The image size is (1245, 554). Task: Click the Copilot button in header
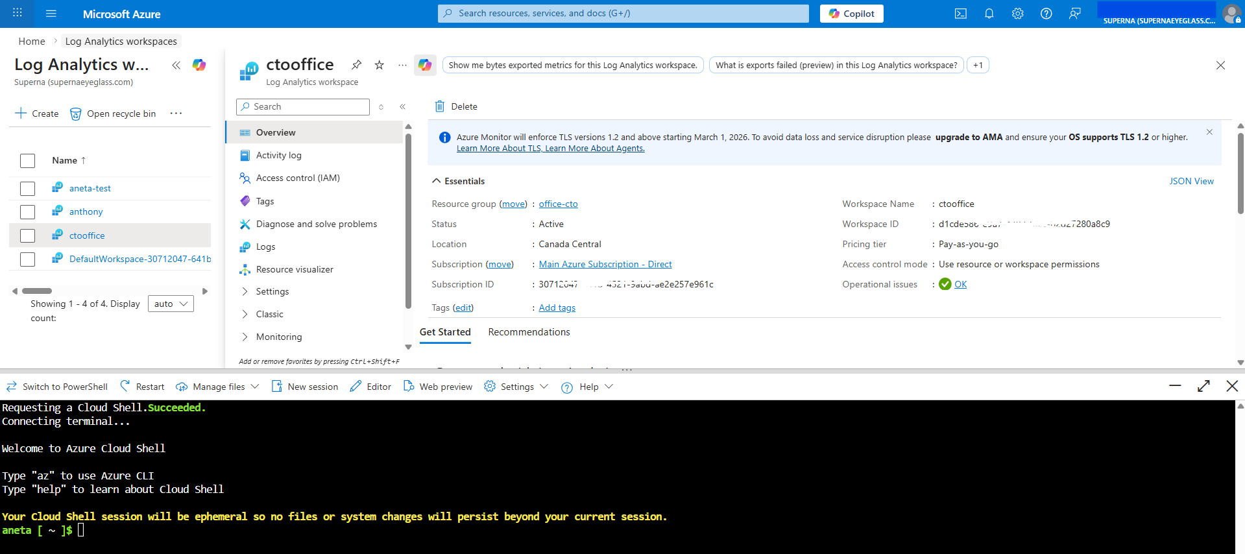(851, 14)
